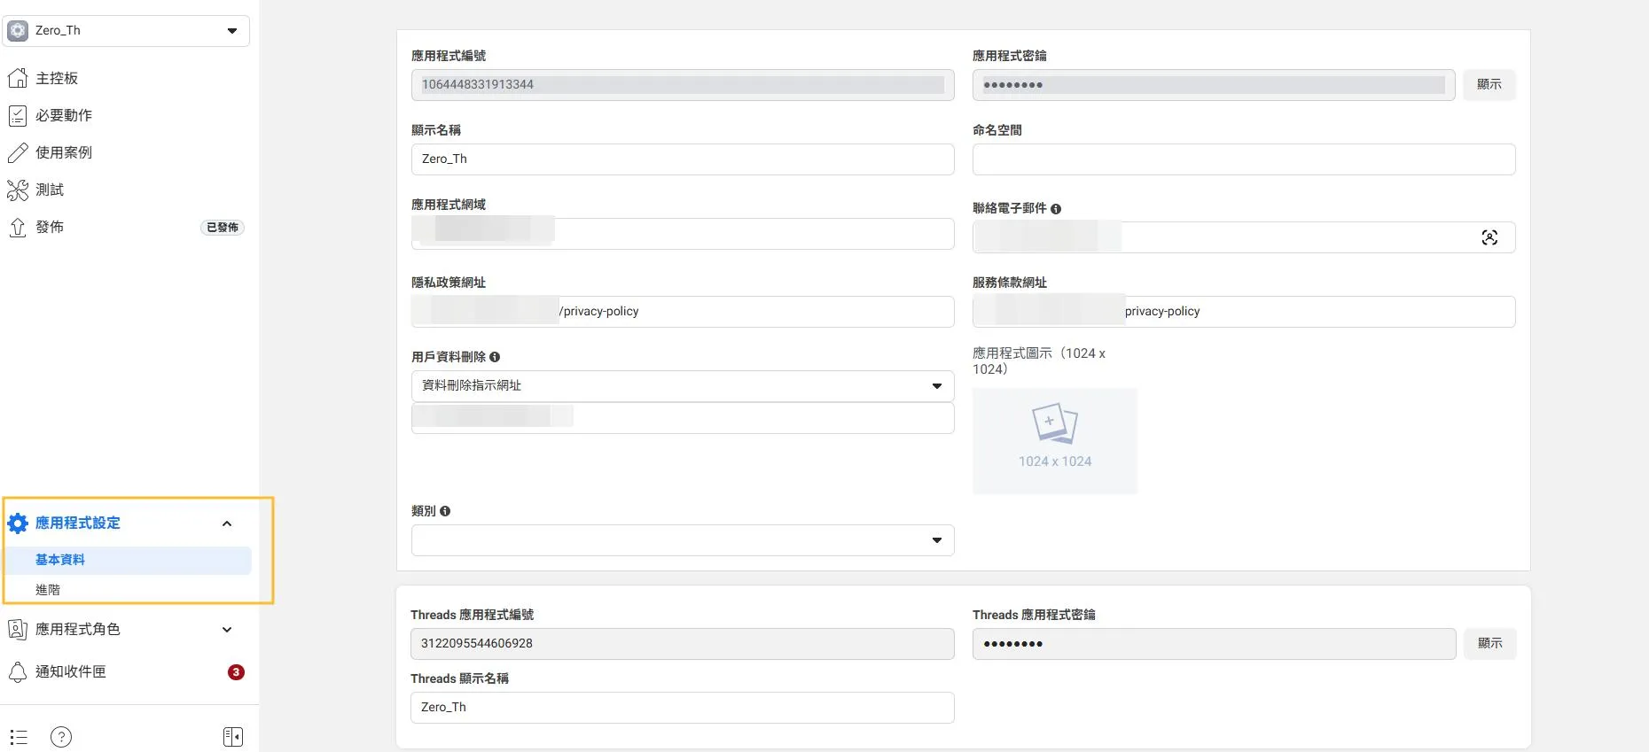The width and height of the screenshot is (1649, 752).
Task: Click the scan icon in 聯絡電子郵件 field
Action: pyautogui.click(x=1489, y=237)
